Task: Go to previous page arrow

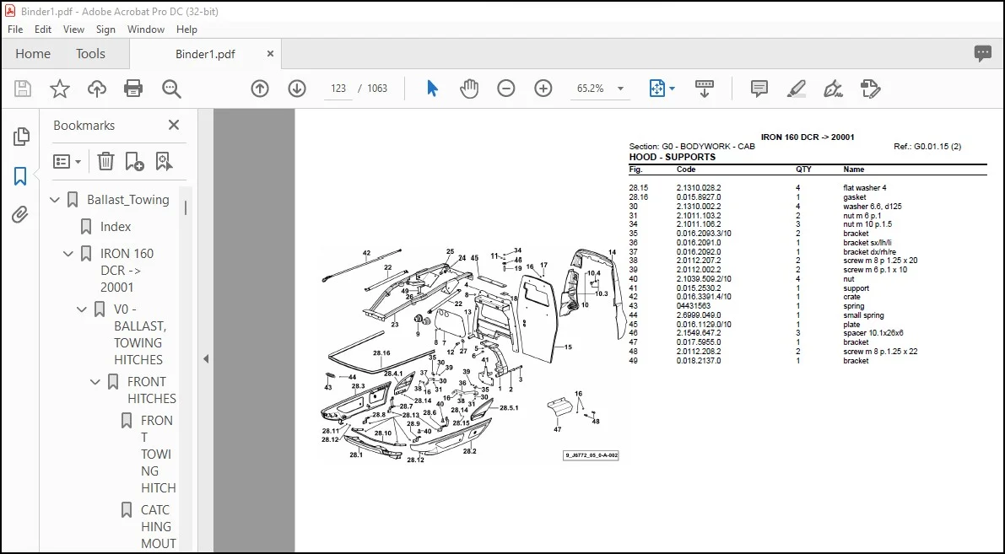Action: (260, 89)
